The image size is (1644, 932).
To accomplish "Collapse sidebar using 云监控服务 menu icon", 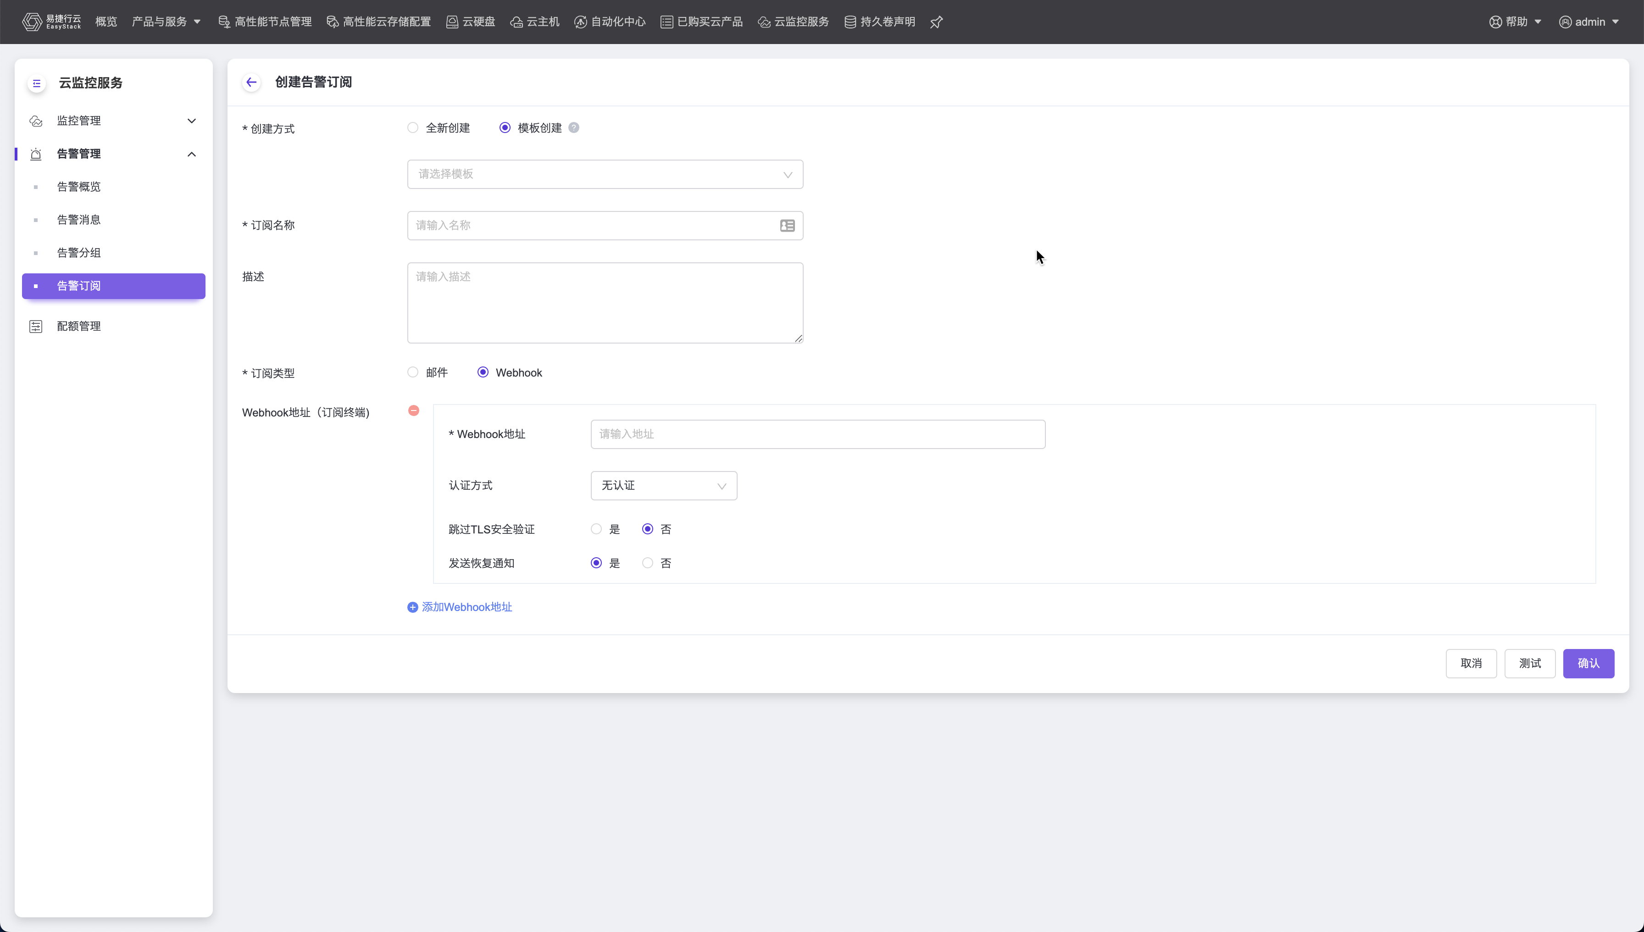I will 37,83.
